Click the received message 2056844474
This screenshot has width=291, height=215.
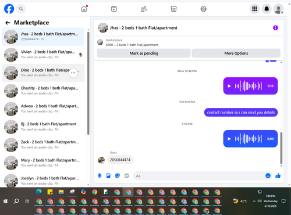click(x=120, y=160)
